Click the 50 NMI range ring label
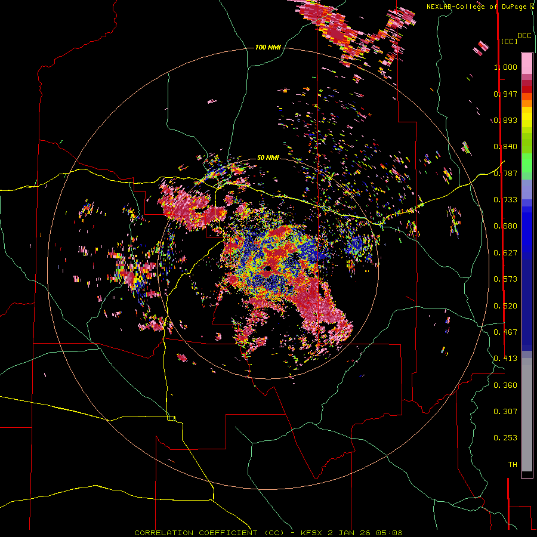 [268, 158]
